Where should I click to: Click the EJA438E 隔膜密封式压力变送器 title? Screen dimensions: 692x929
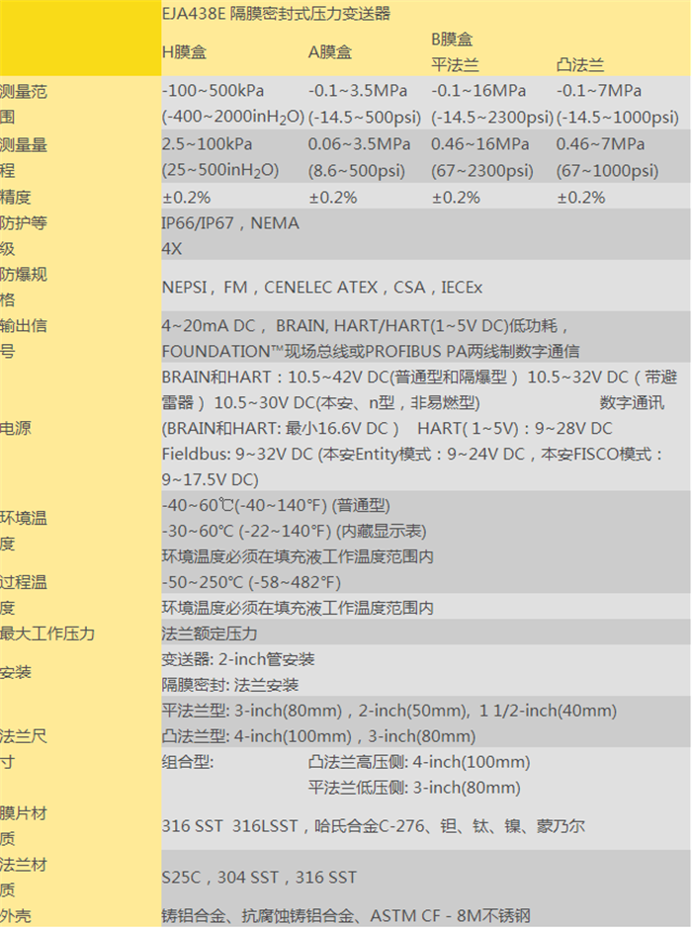click(x=276, y=13)
